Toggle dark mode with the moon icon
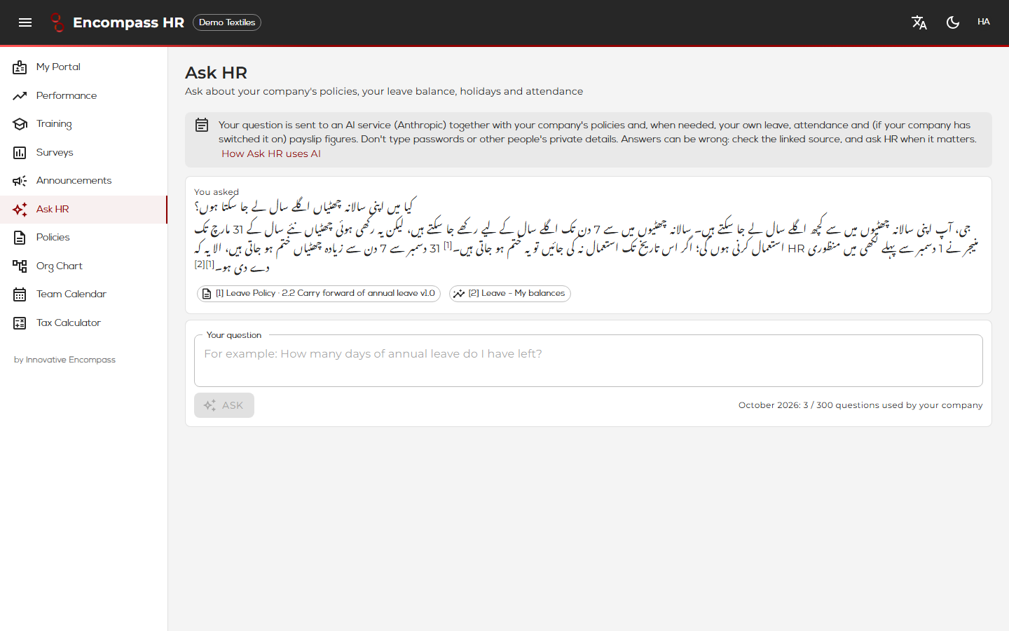 tap(953, 22)
